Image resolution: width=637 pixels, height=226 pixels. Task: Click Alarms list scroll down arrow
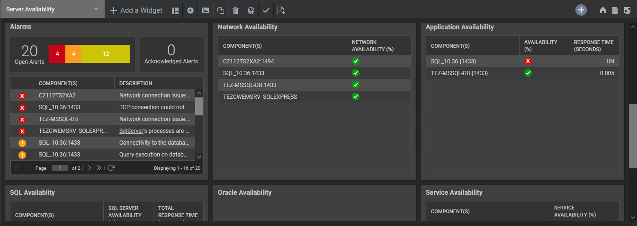199,156
